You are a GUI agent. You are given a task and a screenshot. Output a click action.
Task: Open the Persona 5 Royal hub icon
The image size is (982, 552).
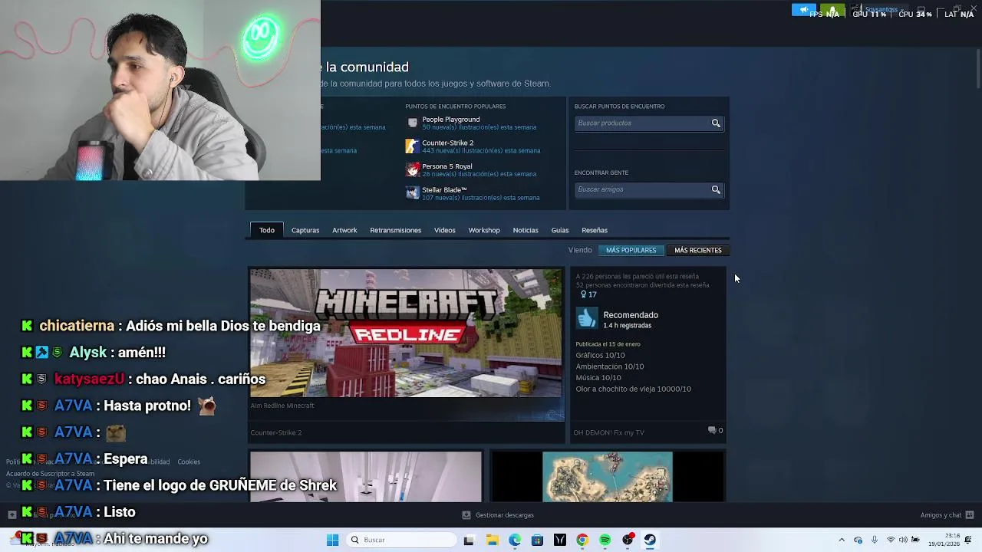[413, 169]
